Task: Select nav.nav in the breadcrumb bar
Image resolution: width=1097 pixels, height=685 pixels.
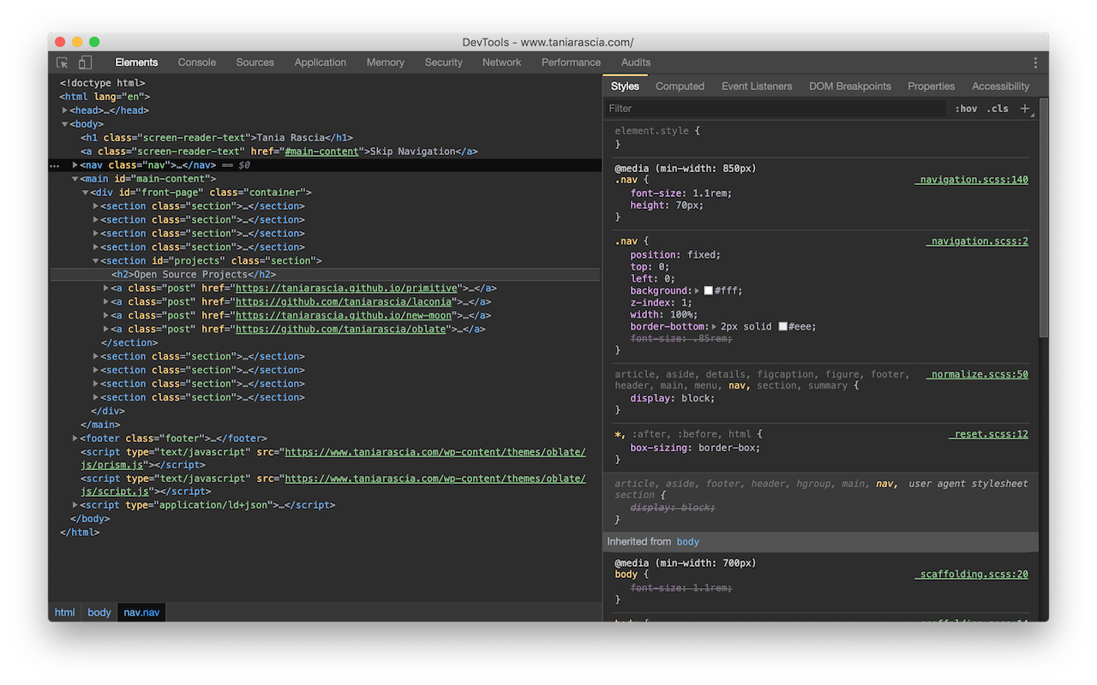Action: (x=141, y=612)
